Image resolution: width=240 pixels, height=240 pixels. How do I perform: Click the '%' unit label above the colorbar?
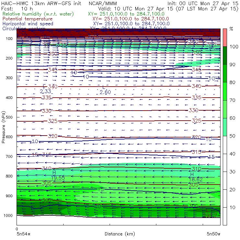(x=231, y=29)
